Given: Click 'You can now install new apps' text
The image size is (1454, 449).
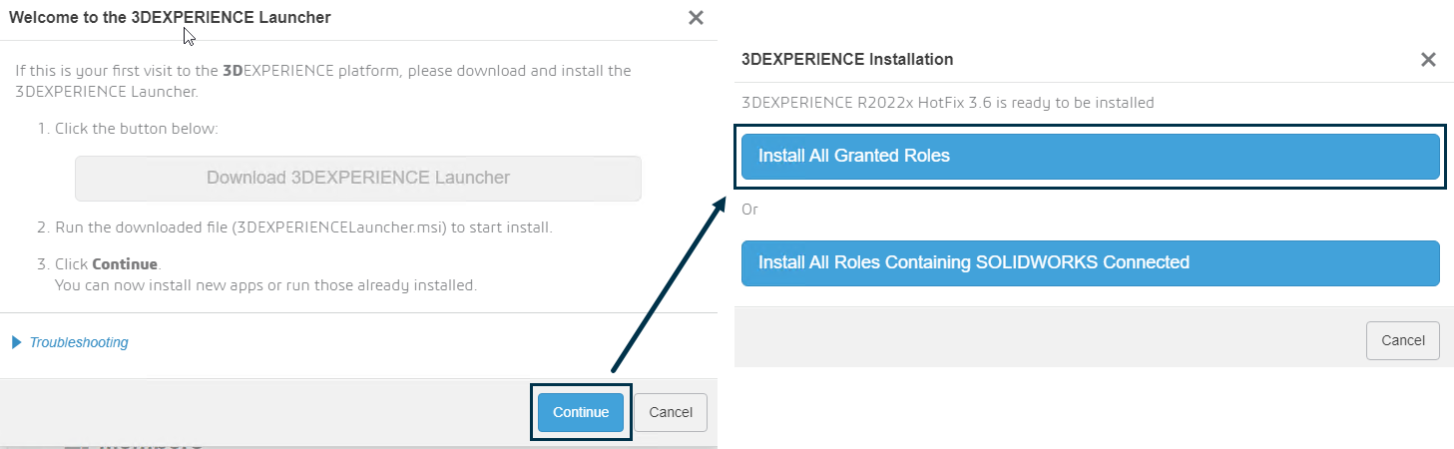Looking at the screenshot, I should [x=265, y=285].
